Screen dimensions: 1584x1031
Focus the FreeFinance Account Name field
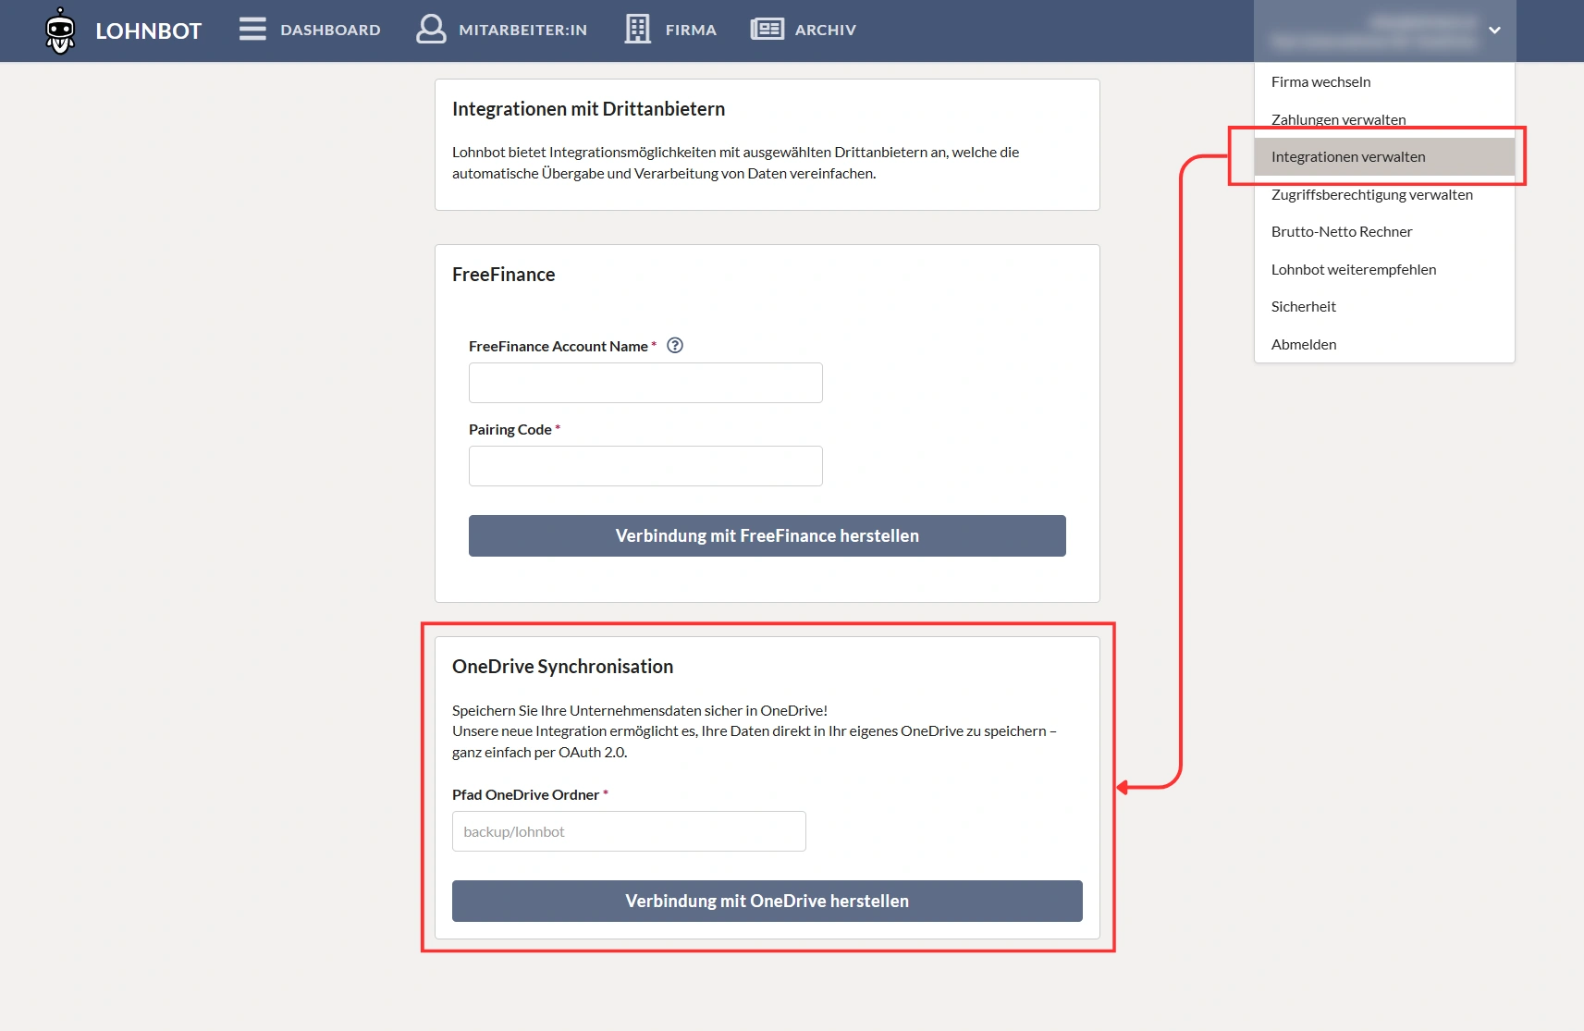645,383
